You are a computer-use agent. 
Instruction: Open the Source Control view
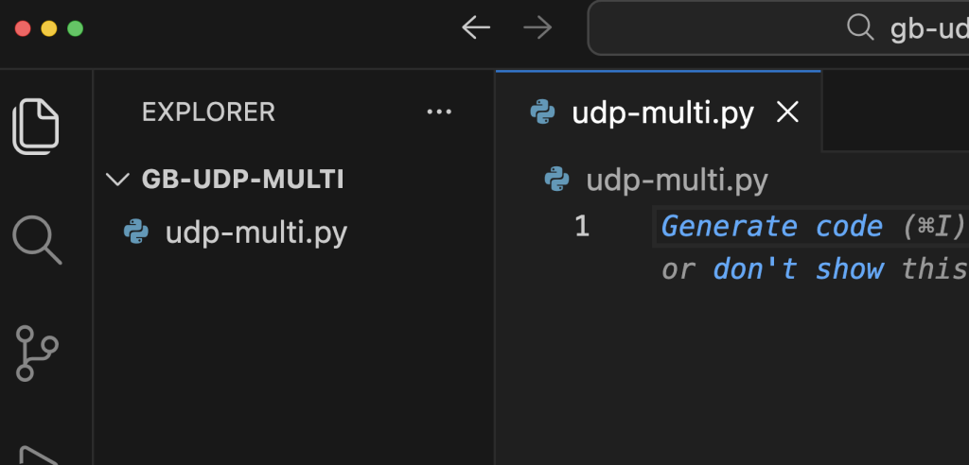(38, 353)
